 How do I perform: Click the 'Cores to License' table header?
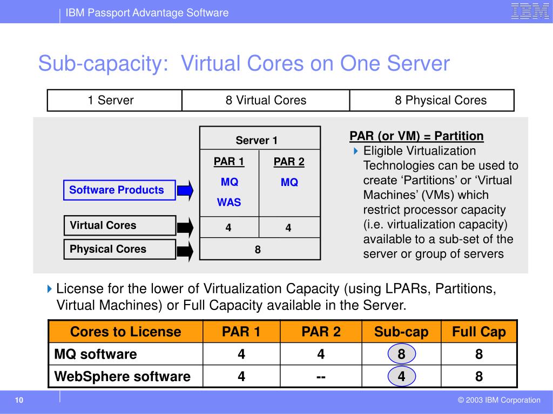pos(125,332)
